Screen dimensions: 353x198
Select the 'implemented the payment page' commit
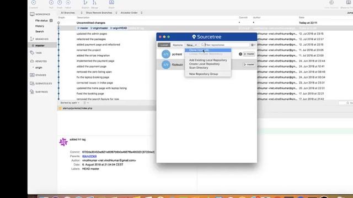coord(95,61)
